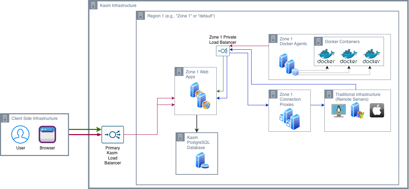This screenshot has width=409, height=189.
Task: Click the "Zone 1 Web Apps" label
Action: [197, 74]
